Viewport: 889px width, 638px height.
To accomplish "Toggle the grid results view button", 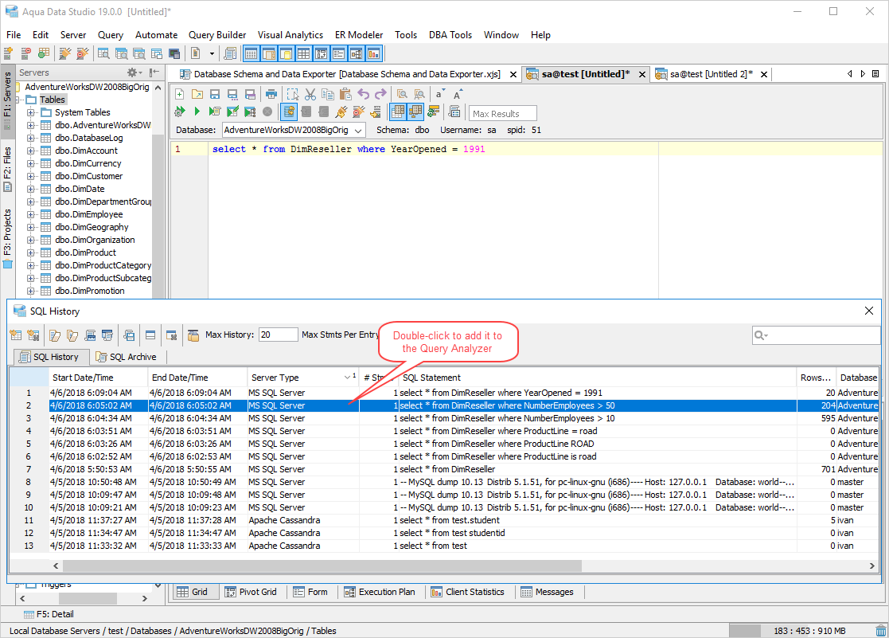I will coord(398,112).
